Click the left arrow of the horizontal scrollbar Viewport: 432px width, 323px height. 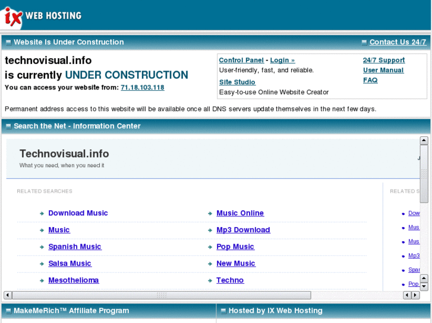tap(8, 295)
